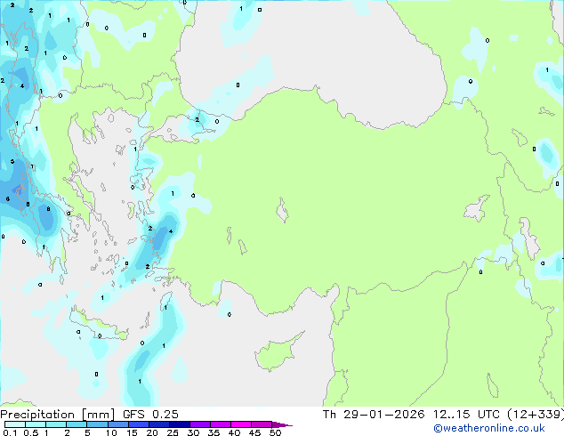Click the "0.5" legend scale label

pyautogui.click(x=30, y=432)
